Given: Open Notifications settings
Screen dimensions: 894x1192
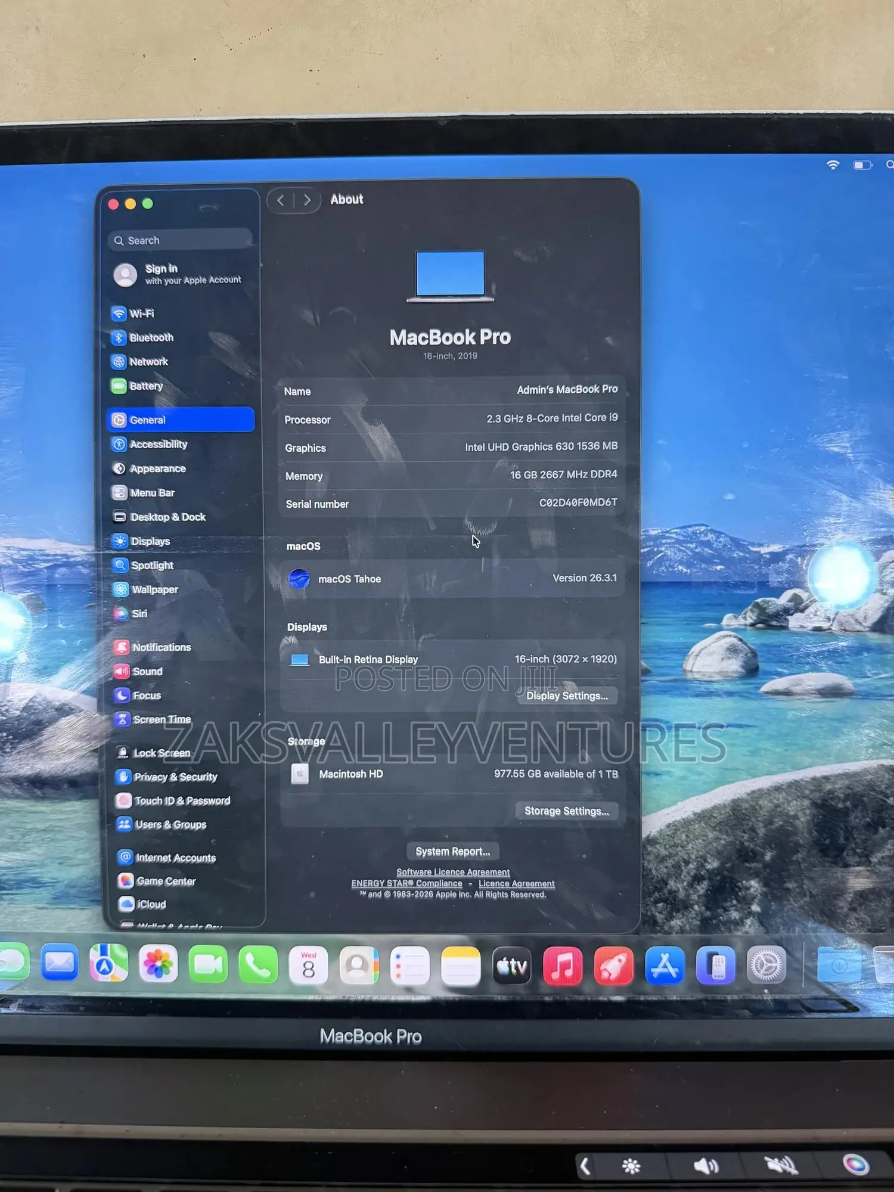Looking at the screenshot, I should coord(153,647).
